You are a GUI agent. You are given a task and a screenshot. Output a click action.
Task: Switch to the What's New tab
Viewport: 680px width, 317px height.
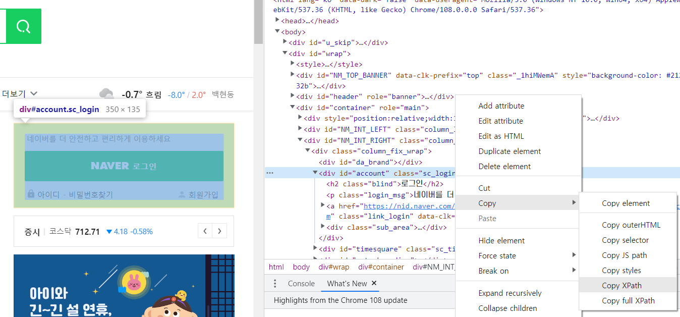click(x=347, y=284)
